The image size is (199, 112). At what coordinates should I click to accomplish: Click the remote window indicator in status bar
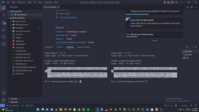coord(2,105)
